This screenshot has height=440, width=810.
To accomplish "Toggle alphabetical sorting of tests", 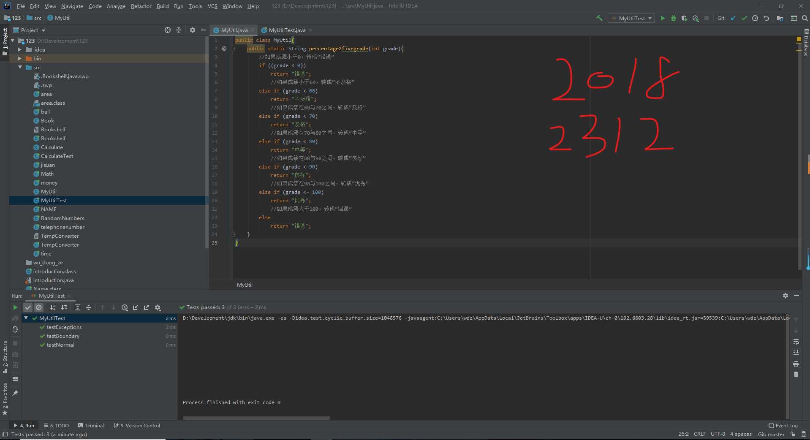I will pos(53,307).
